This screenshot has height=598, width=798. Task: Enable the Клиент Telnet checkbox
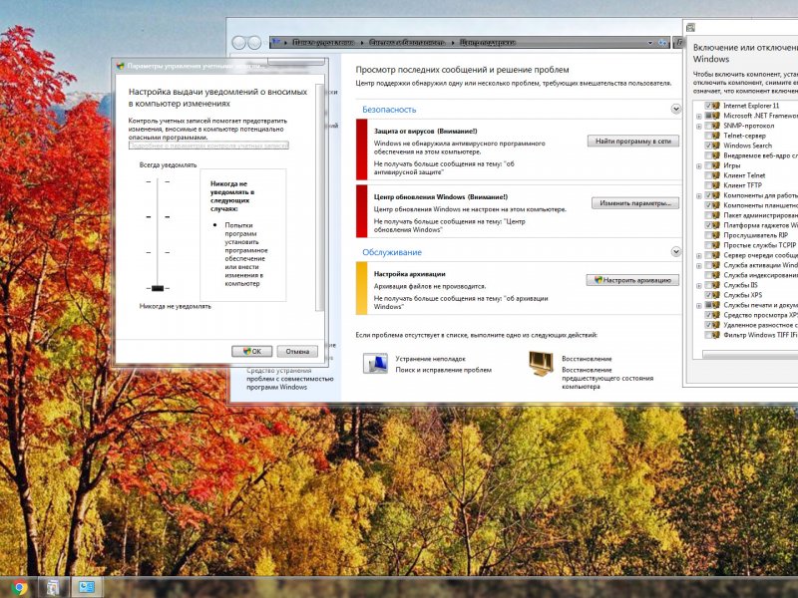pyautogui.click(x=708, y=175)
